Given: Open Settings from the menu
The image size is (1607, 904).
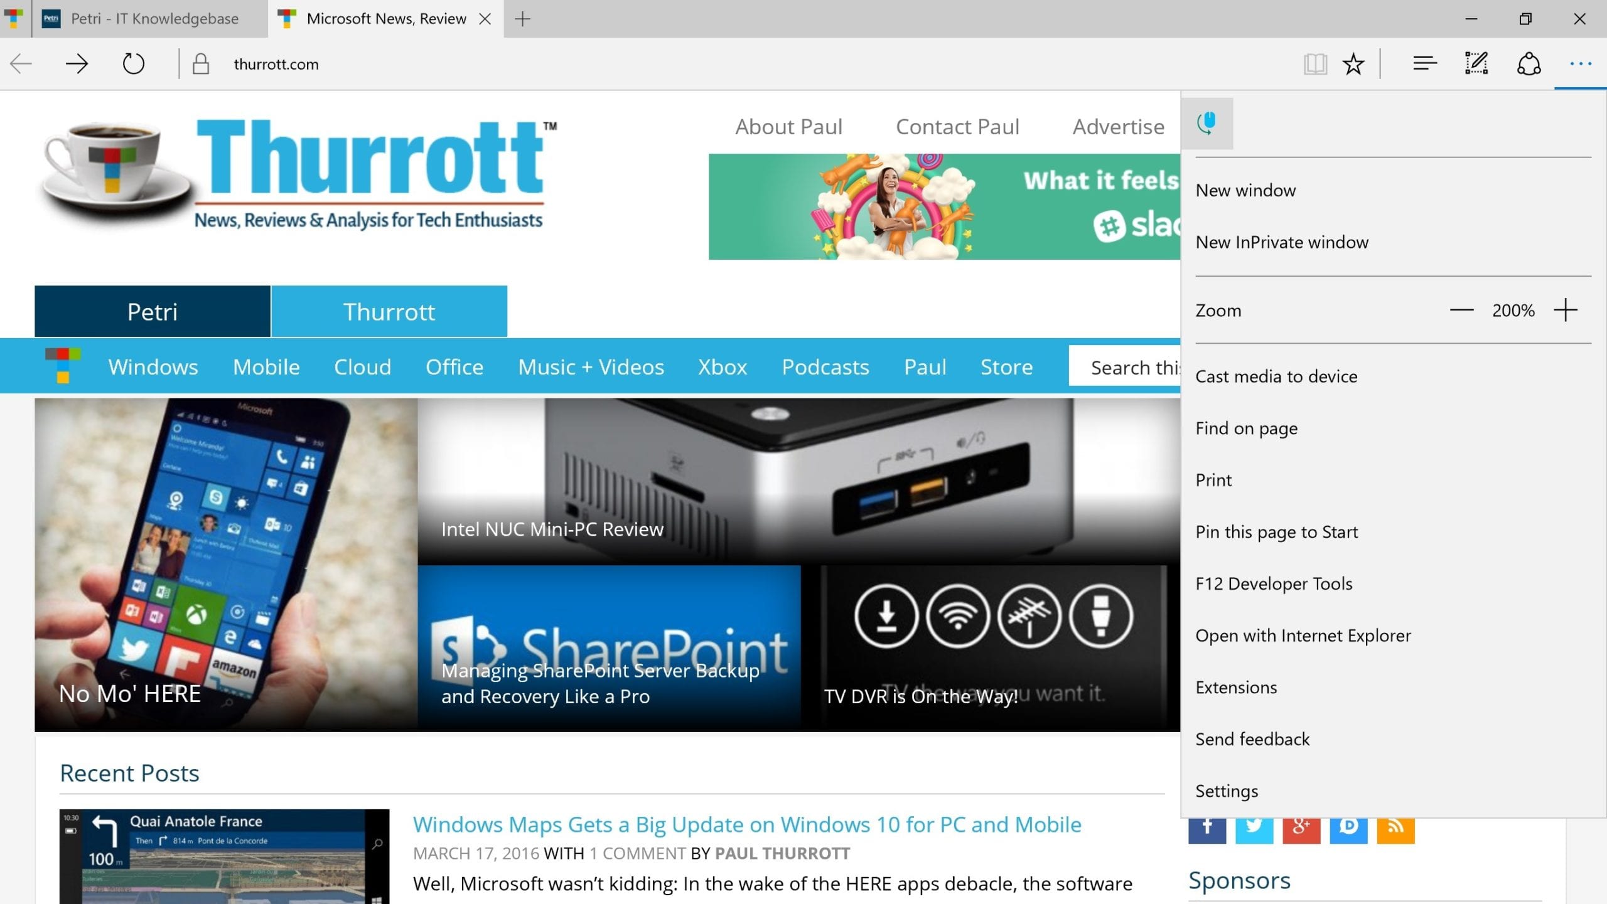Looking at the screenshot, I should pyautogui.click(x=1227, y=791).
